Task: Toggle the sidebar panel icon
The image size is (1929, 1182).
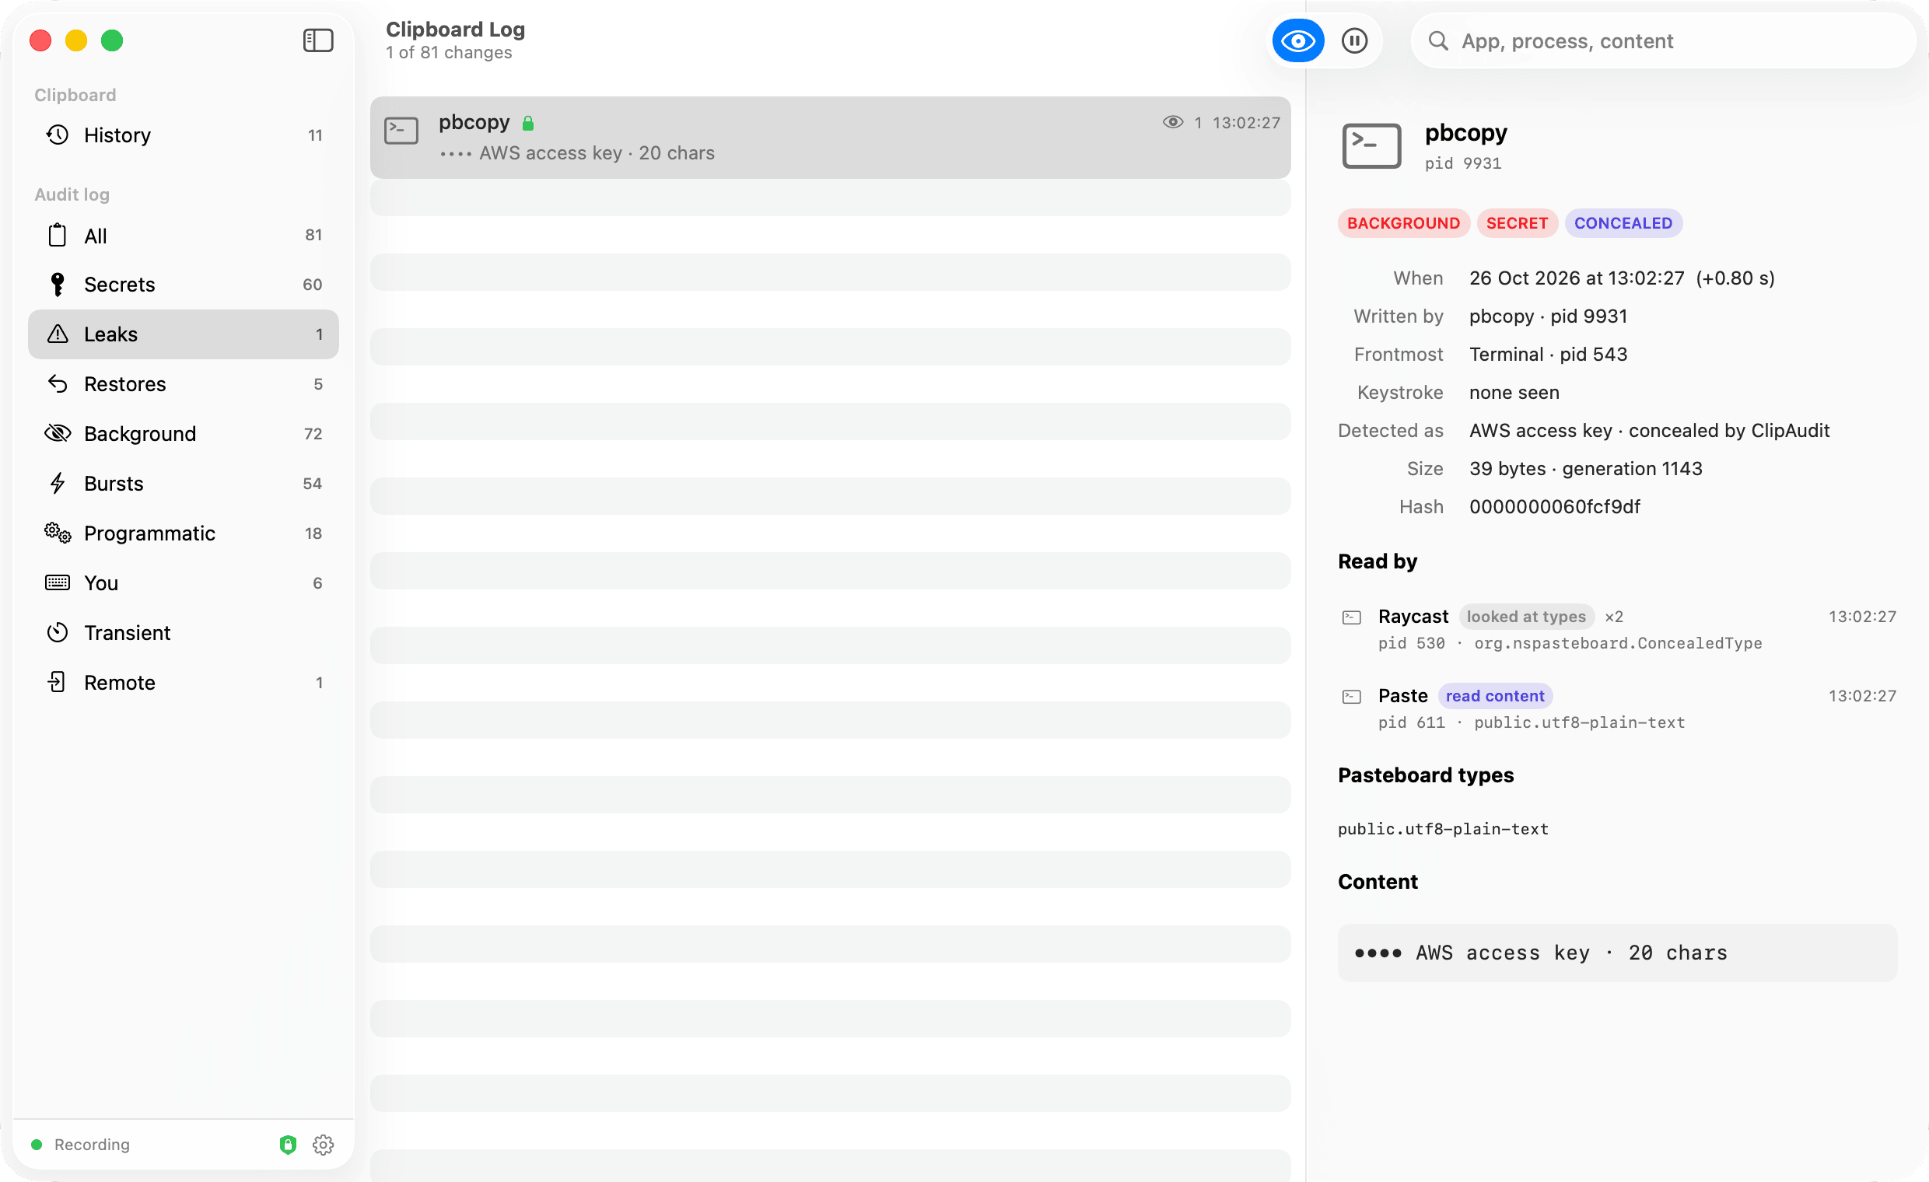Action: pyautogui.click(x=318, y=40)
